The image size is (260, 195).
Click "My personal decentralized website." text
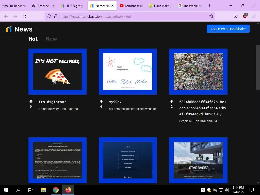(133, 109)
